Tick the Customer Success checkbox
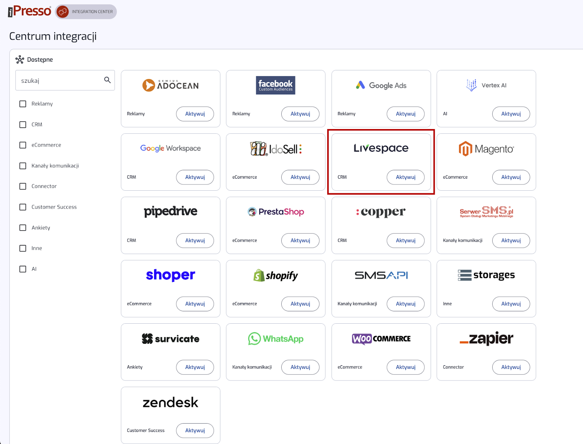Screen dimensions: 583x444 pyautogui.click(x=23, y=207)
